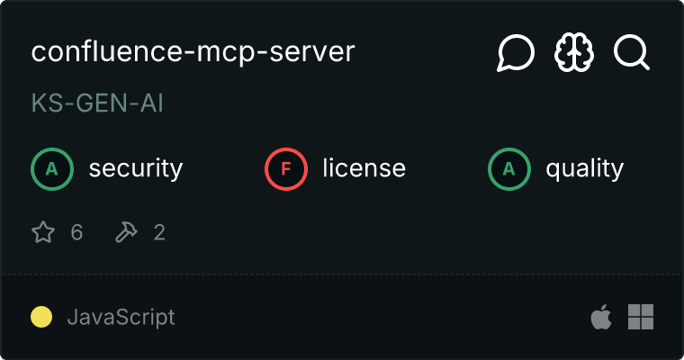Viewport: 684px width, 360px height.
Task: Select the quality label text
Action: (x=584, y=168)
